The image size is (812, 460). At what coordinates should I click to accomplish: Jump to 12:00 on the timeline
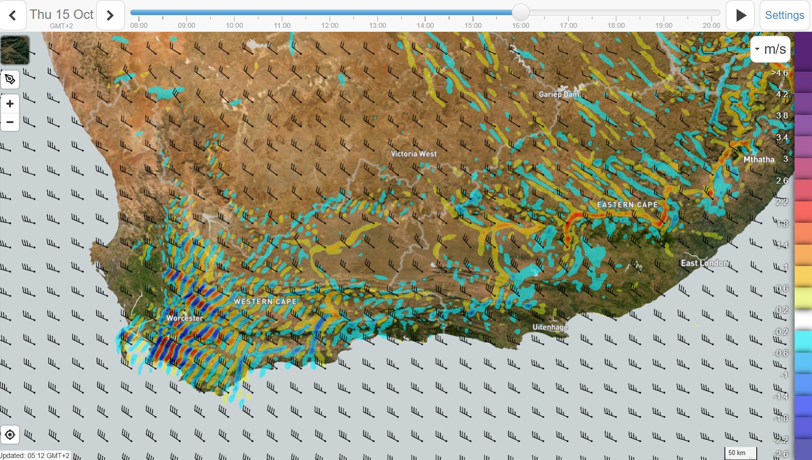(330, 25)
